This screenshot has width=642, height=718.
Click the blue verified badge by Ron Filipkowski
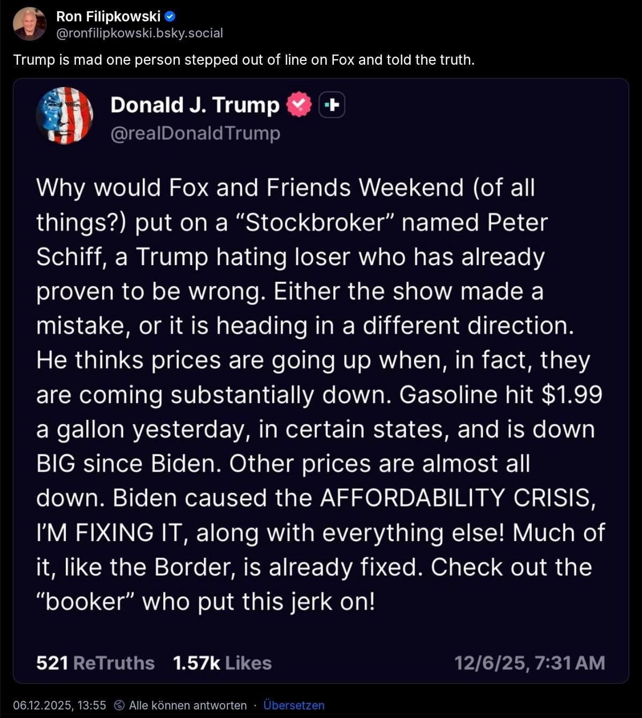(170, 17)
